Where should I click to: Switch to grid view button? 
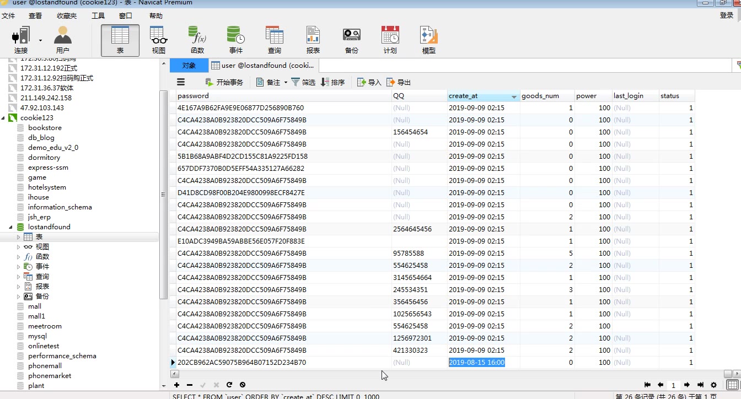click(732, 385)
